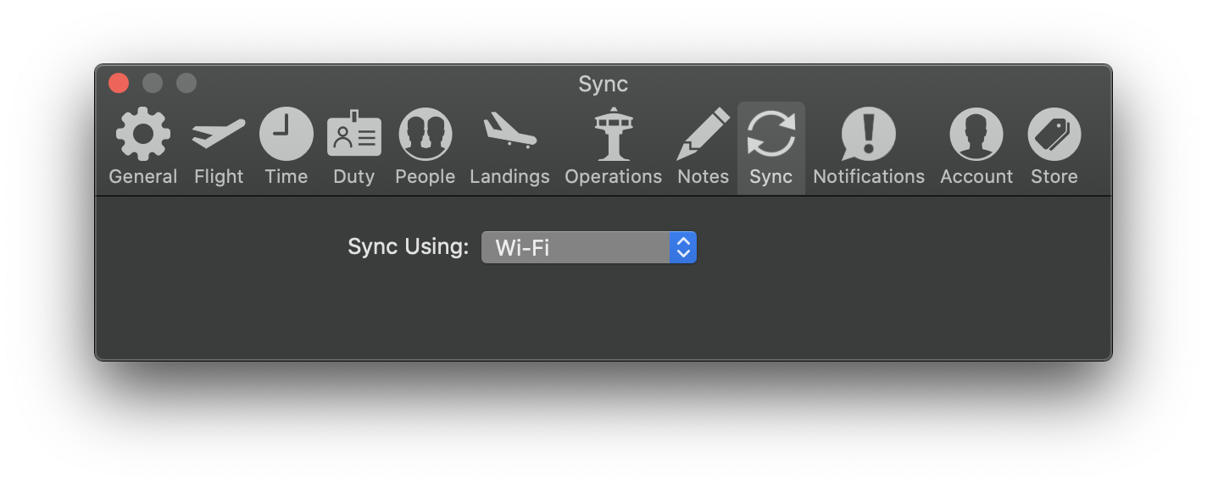Open the People silhouettes icon
Screen dimensions: 1207x486
pos(426,134)
